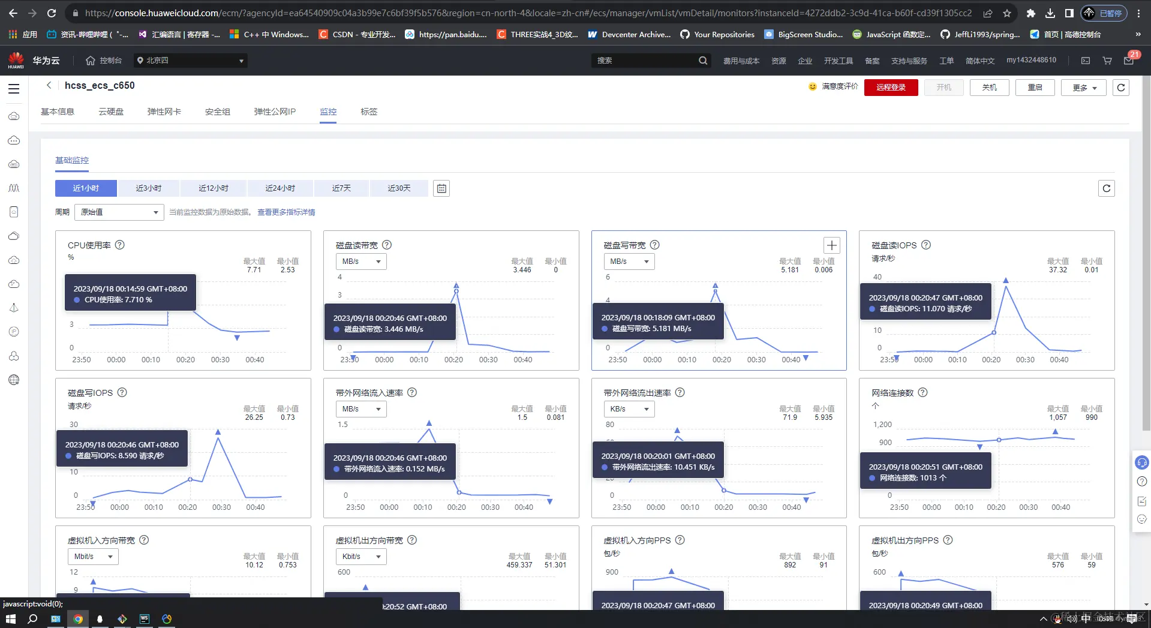
Task: Select the 近30天 time range
Action: [x=399, y=188]
